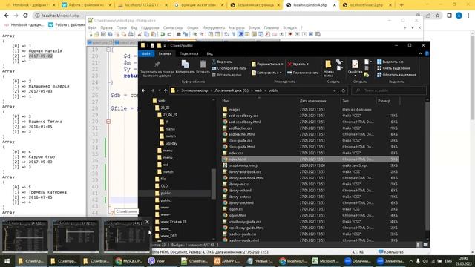Open Windows Start button
The width and height of the screenshot is (475, 267).
tap(7, 261)
